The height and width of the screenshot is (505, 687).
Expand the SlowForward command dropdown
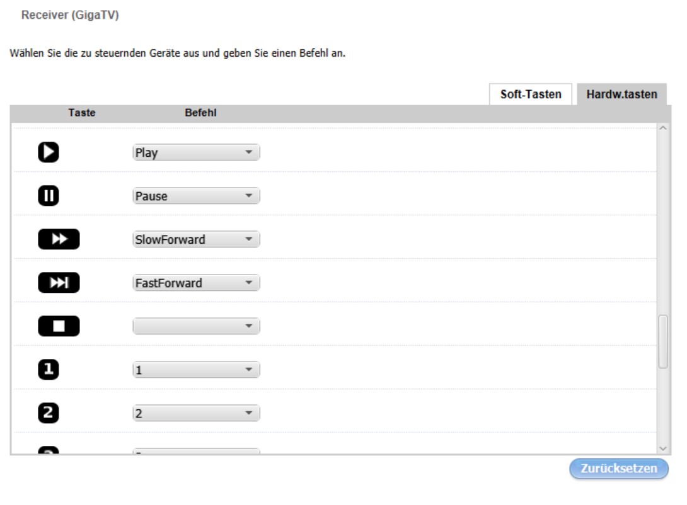point(196,239)
